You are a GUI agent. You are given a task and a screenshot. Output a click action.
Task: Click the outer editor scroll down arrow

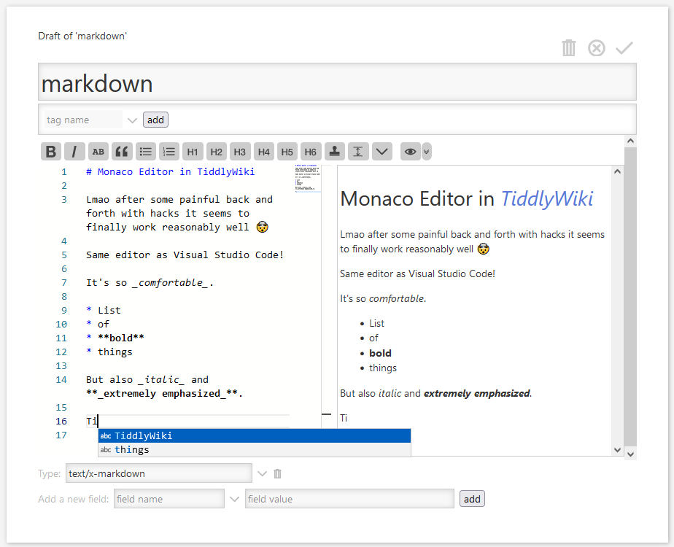[630, 454]
